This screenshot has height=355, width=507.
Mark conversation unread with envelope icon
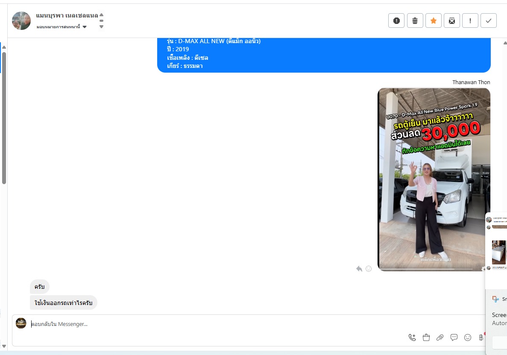tap(452, 21)
